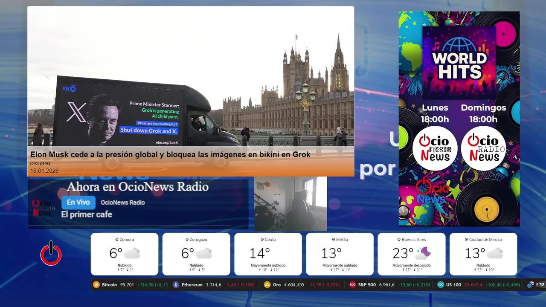Click the Oro gold bars icon

point(267,285)
